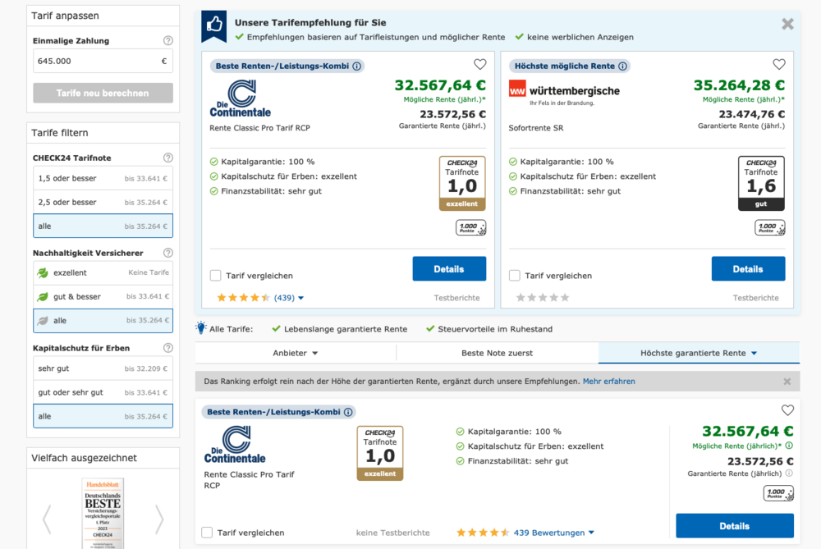Click the question mark beside "Nachhaltigkeit Versicherer"
This screenshot has width=821, height=549.
tap(168, 252)
